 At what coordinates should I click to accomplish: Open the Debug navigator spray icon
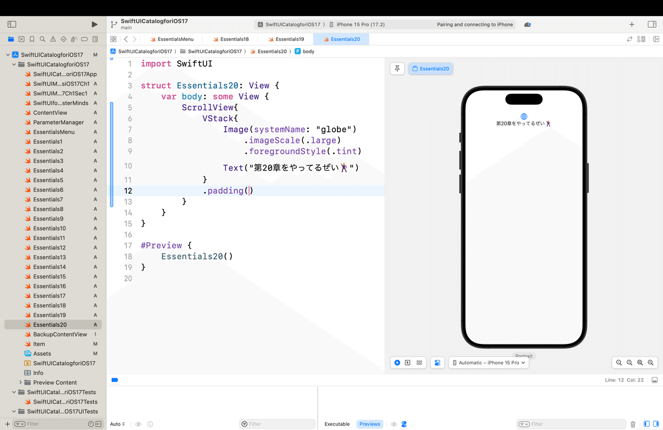(x=74, y=39)
